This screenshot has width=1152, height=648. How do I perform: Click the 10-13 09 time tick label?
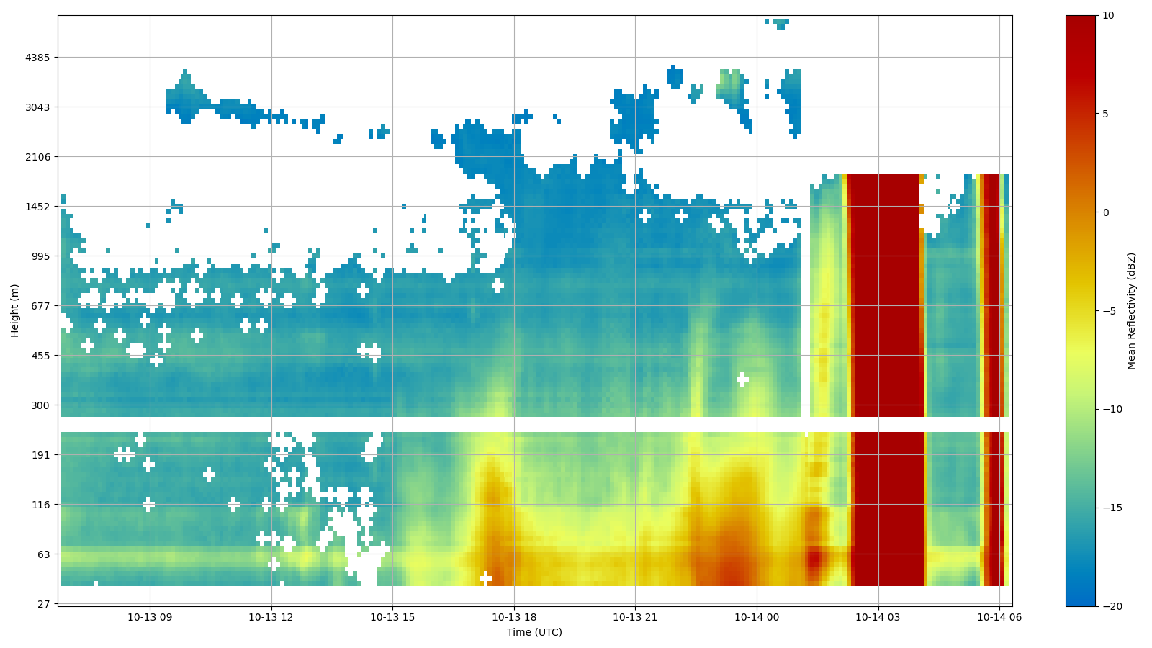pos(150,617)
